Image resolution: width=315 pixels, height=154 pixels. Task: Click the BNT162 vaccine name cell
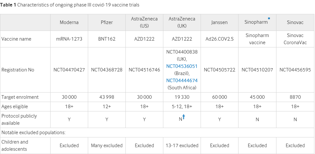pyautogui.click(x=107, y=39)
